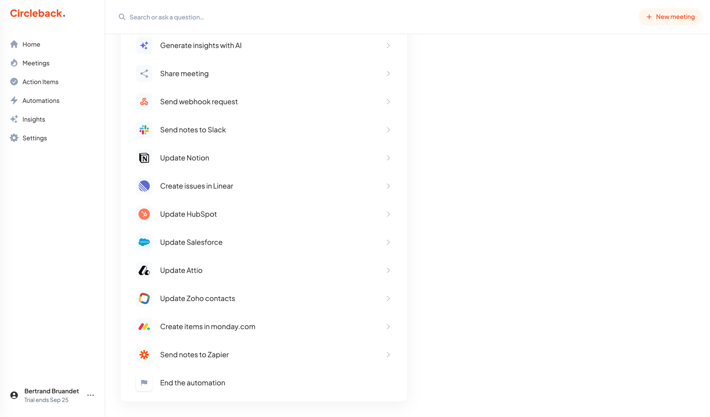Select the monday.com icon
The width and height of the screenshot is (710, 417).
pyautogui.click(x=144, y=326)
